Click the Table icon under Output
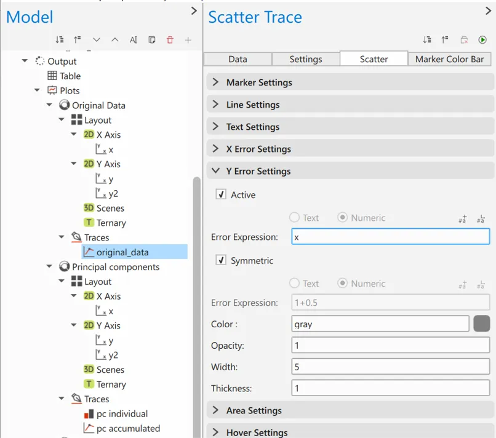 [x=52, y=76]
